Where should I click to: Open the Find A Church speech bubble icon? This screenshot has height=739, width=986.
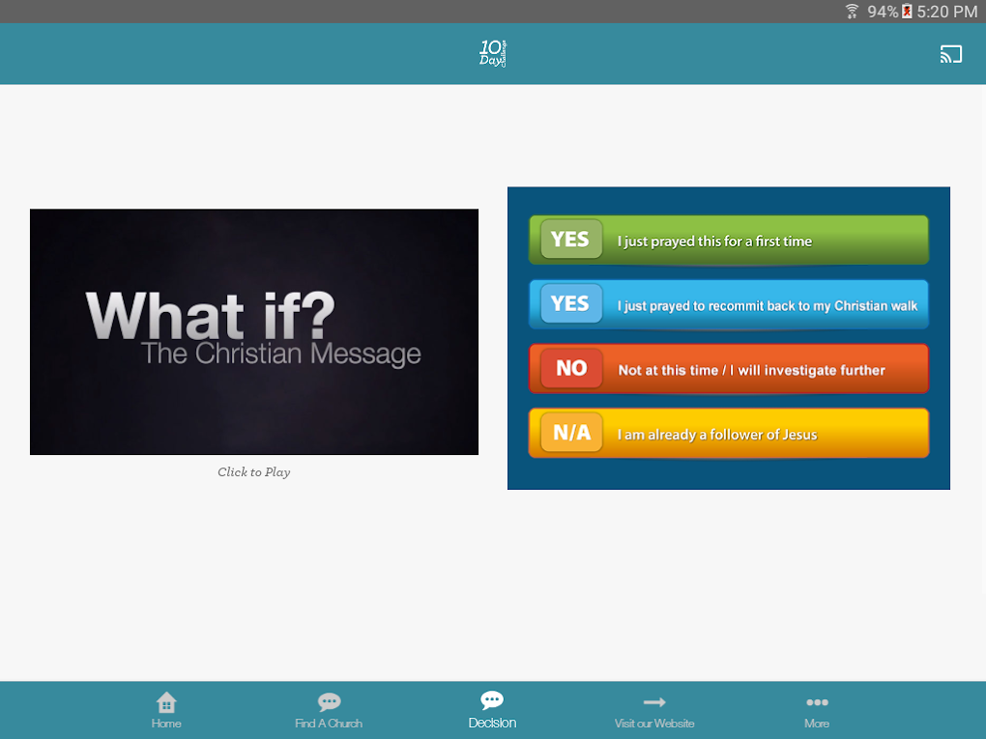[x=329, y=701]
